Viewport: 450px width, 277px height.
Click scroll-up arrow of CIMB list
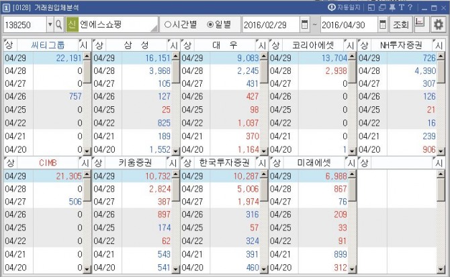click(x=87, y=174)
